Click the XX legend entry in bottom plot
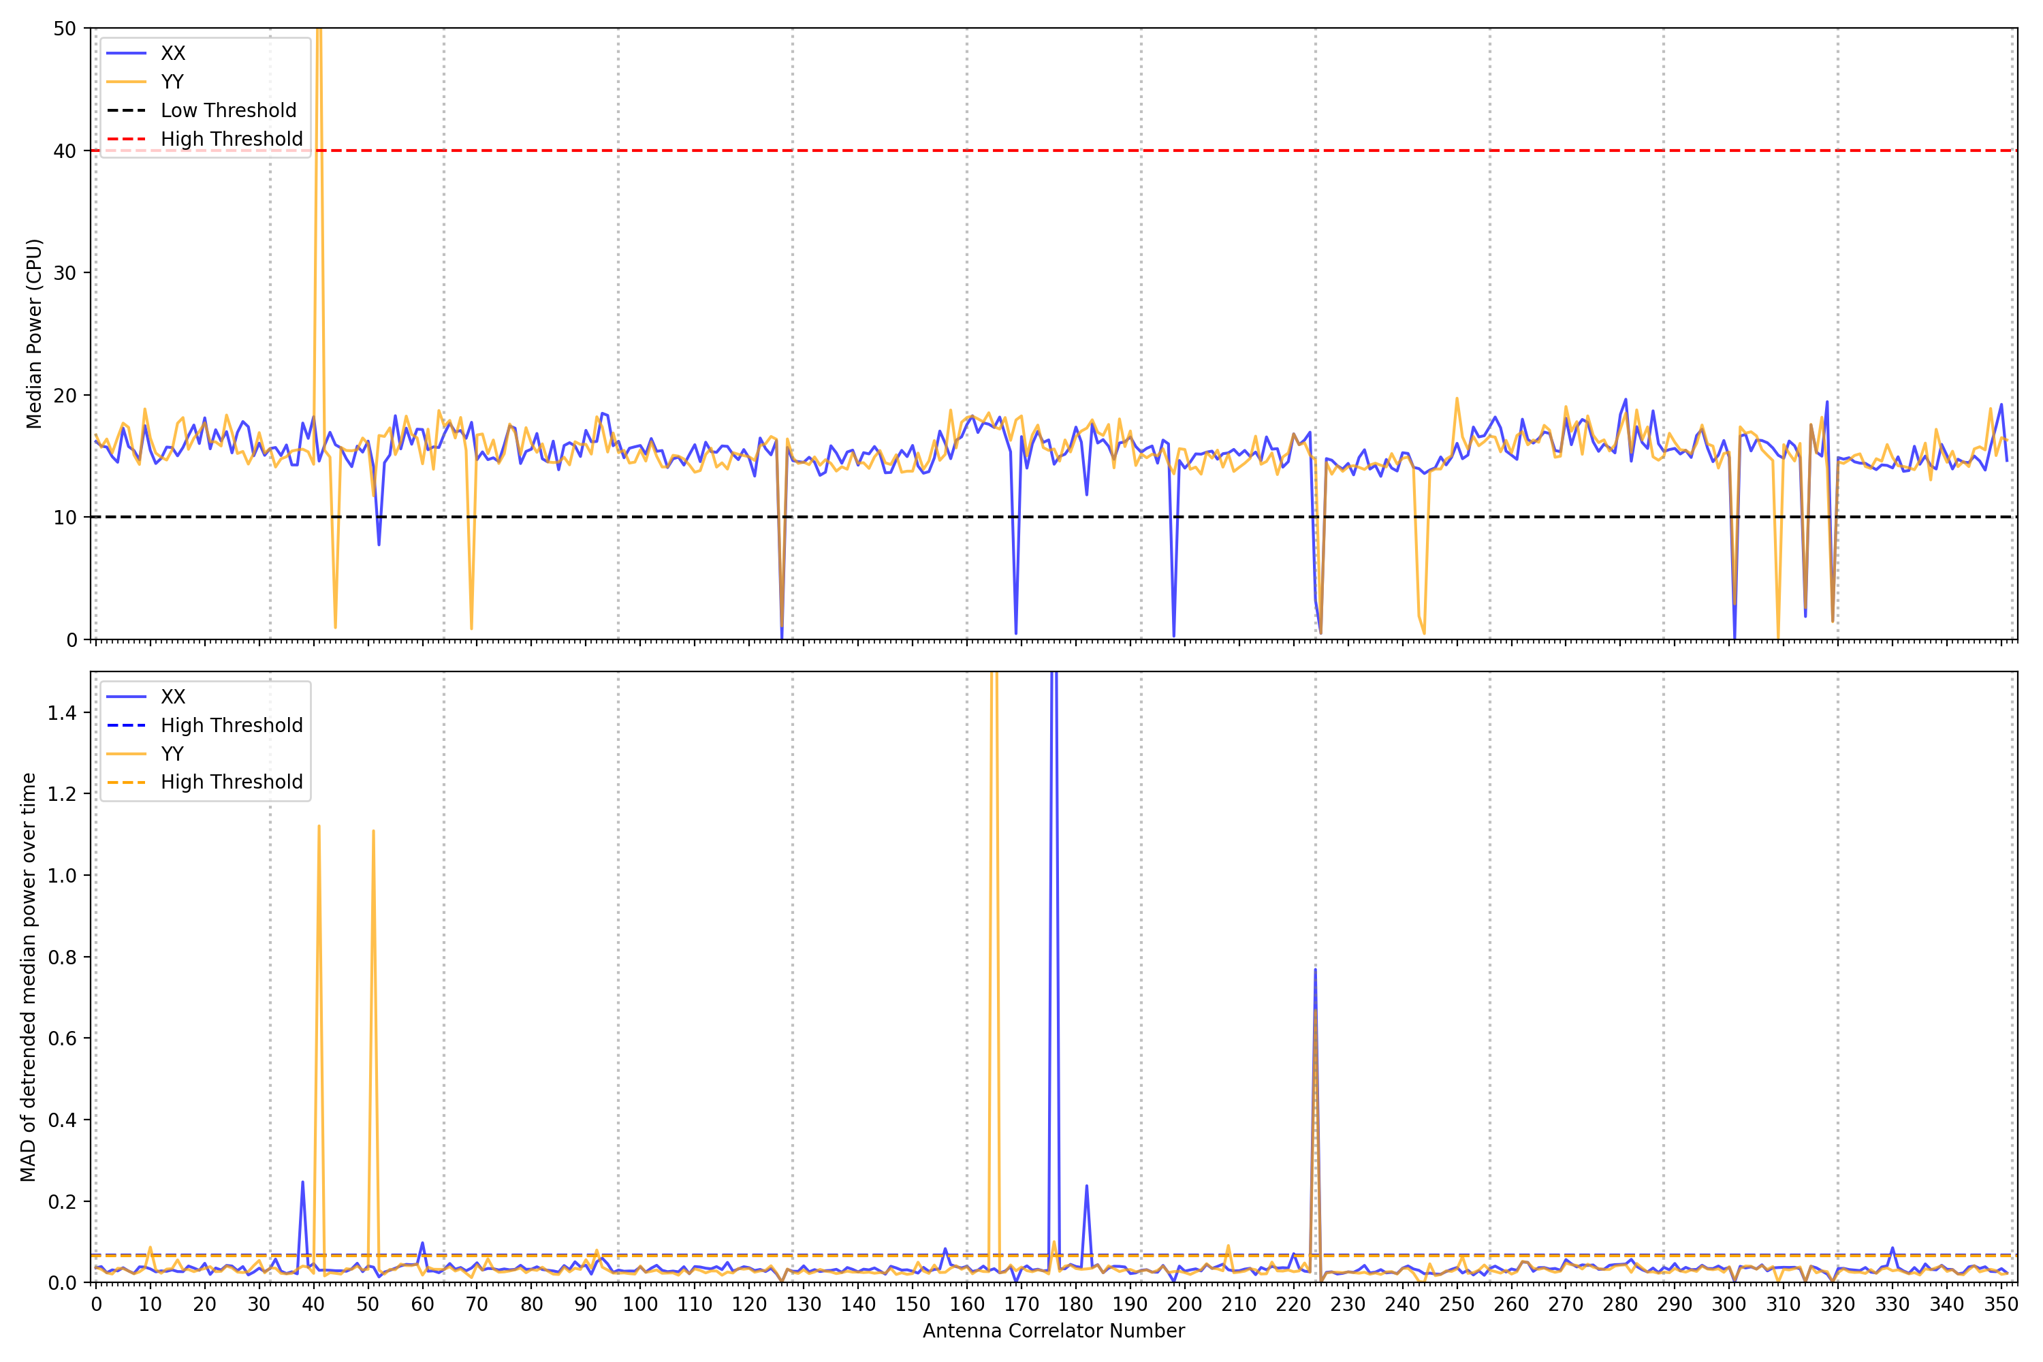This screenshot has width=2043, height=1362. click(173, 697)
